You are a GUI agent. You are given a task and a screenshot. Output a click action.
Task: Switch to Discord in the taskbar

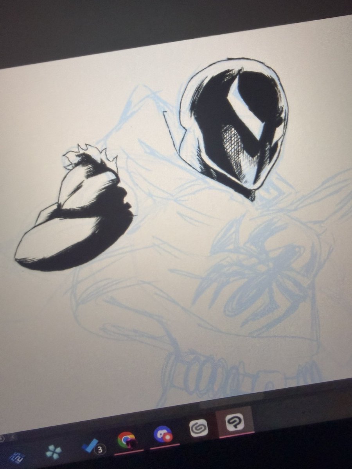[x=163, y=434]
